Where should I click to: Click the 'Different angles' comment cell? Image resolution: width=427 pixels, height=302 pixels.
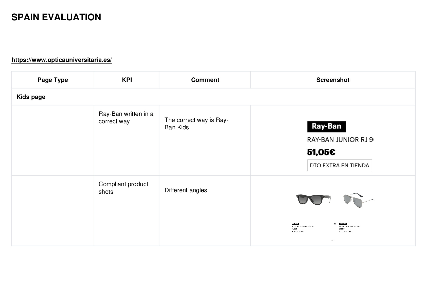pyautogui.click(x=205, y=211)
